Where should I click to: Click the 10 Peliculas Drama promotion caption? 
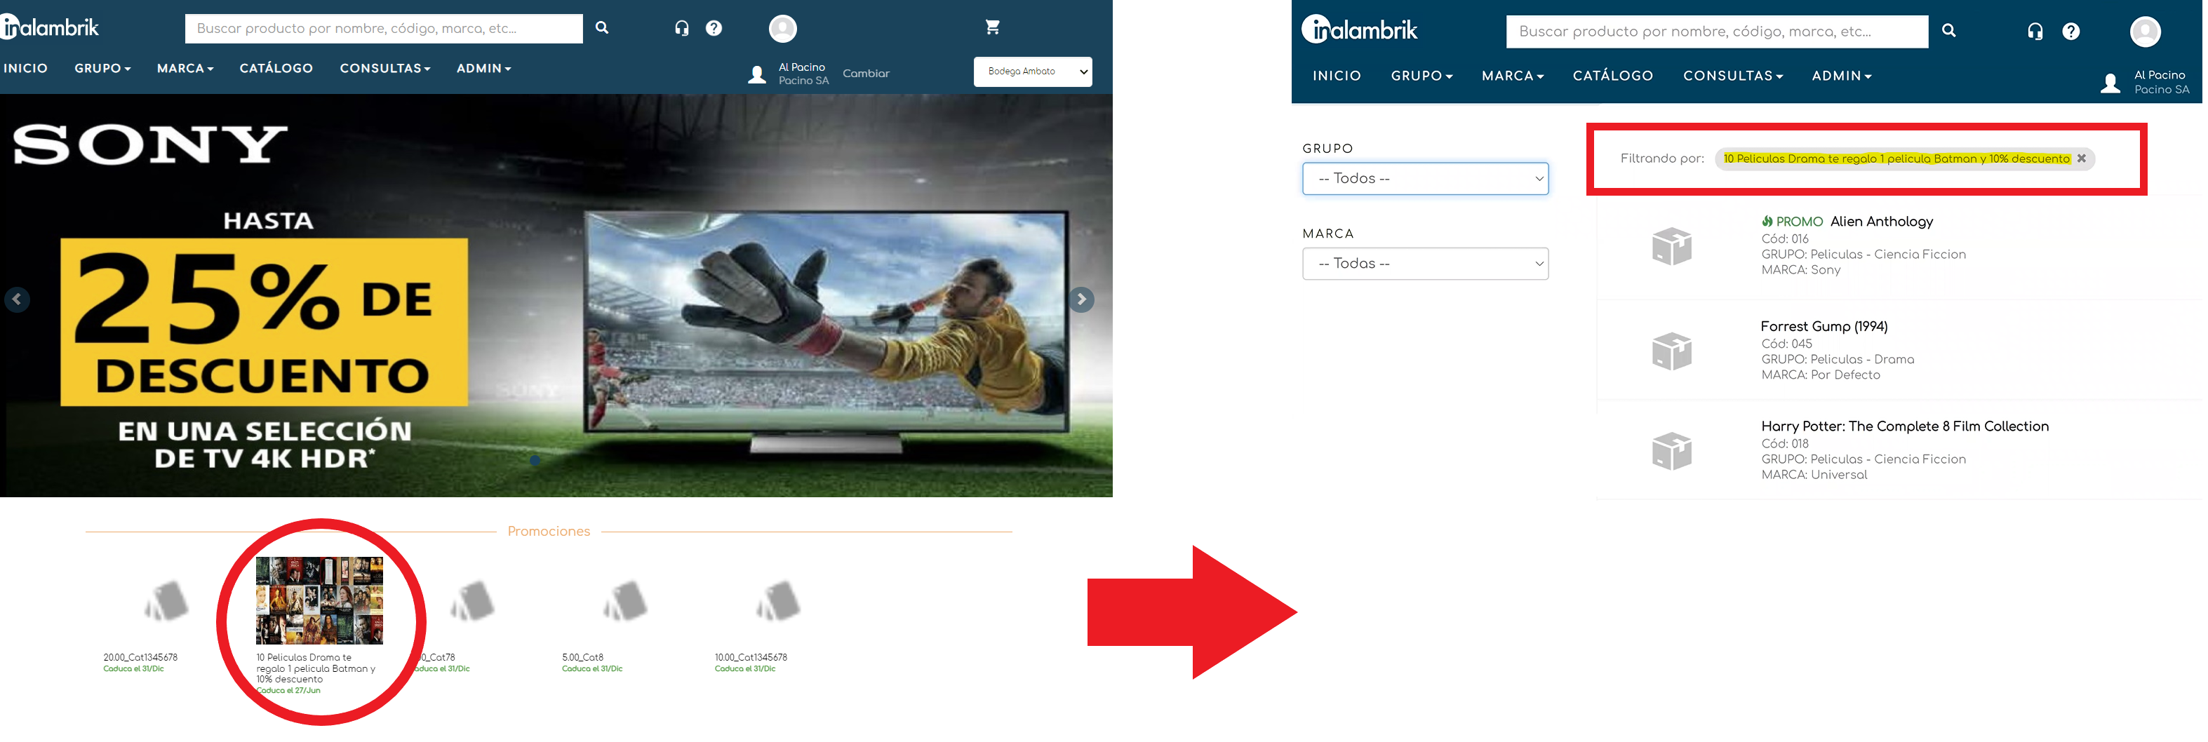tap(316, 668)
